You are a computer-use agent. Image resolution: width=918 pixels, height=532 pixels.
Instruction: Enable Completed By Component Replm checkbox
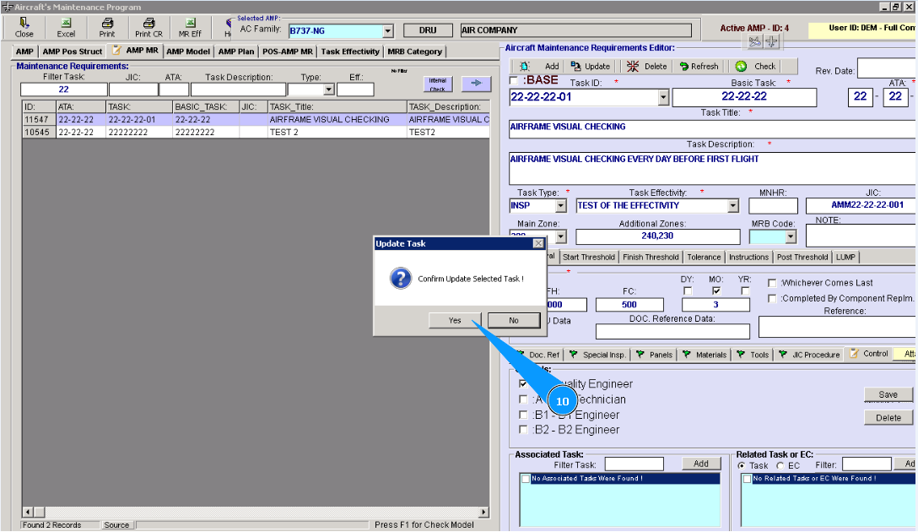click(x=772, y=299)
